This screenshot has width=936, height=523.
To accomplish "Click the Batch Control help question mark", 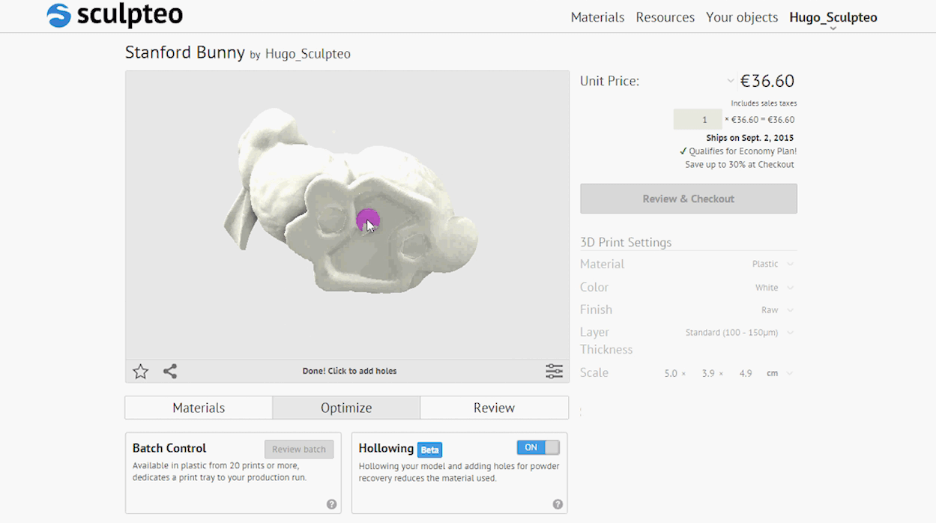I will pos(331,504).
